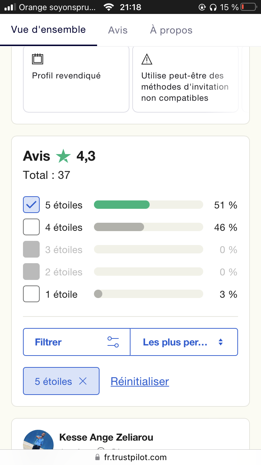The image size is (261, 465).
Task: Open the Les plus pertinents sort dropdown
Action: (x=184, y=342)
